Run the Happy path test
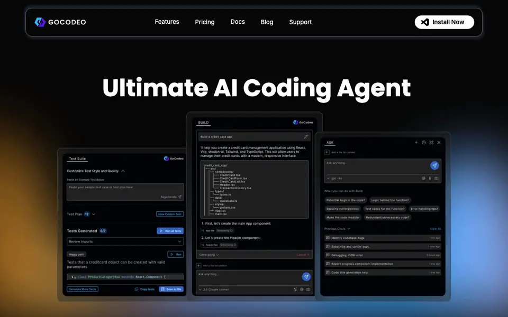 (x=176, y=254)
